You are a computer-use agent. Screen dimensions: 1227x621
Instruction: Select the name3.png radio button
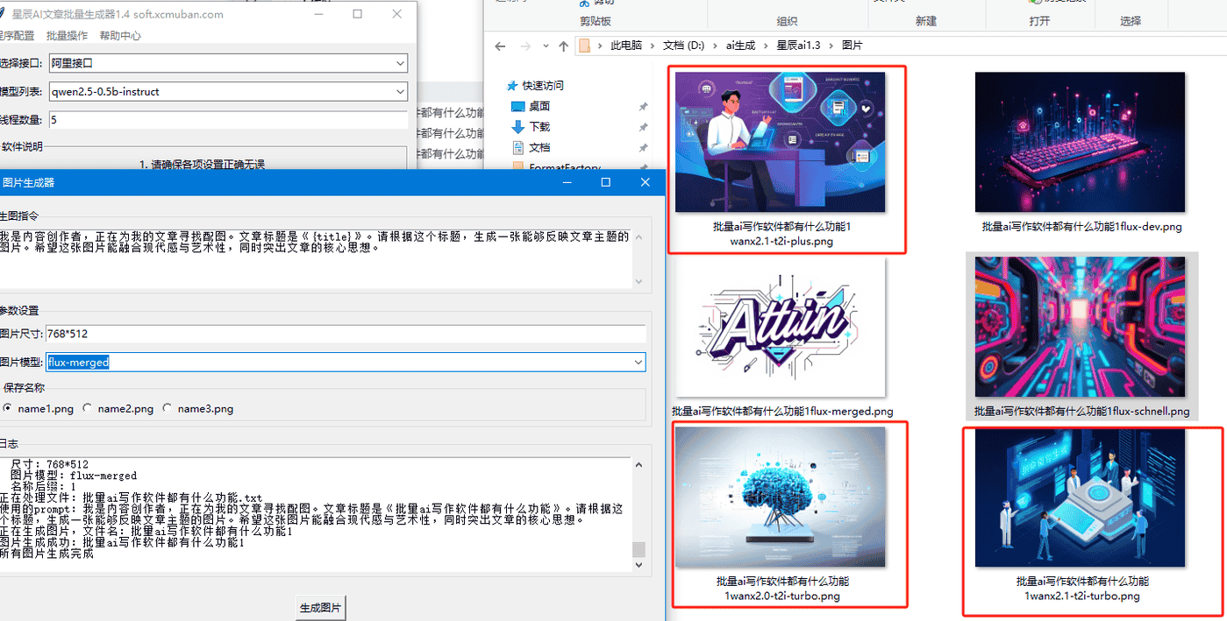coord(168,408)
